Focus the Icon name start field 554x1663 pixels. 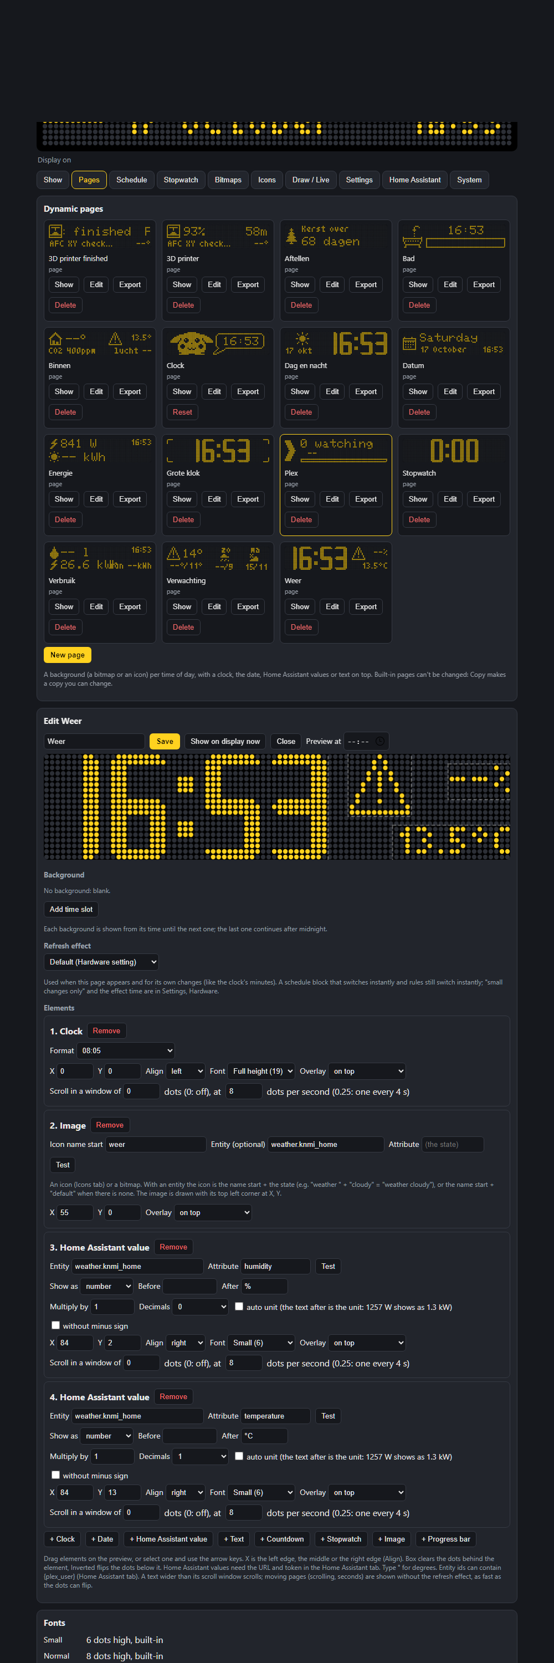click(156, 1144)
